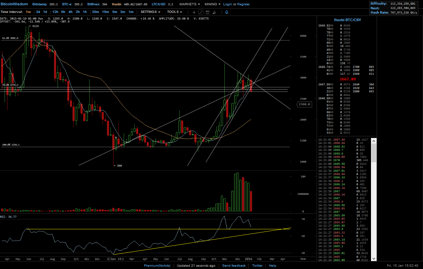Set time interval to 1d

[45, 12]
